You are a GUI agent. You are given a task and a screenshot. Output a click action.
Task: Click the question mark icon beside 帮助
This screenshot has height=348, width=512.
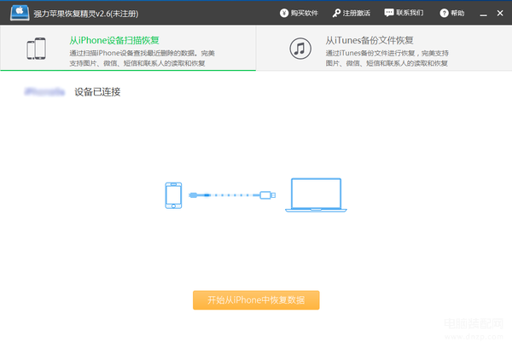point(444,13)
